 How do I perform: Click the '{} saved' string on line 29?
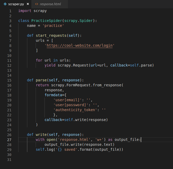tap(66, 149)
